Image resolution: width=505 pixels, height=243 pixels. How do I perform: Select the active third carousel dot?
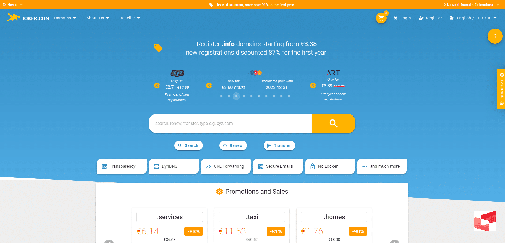(236, 96)
